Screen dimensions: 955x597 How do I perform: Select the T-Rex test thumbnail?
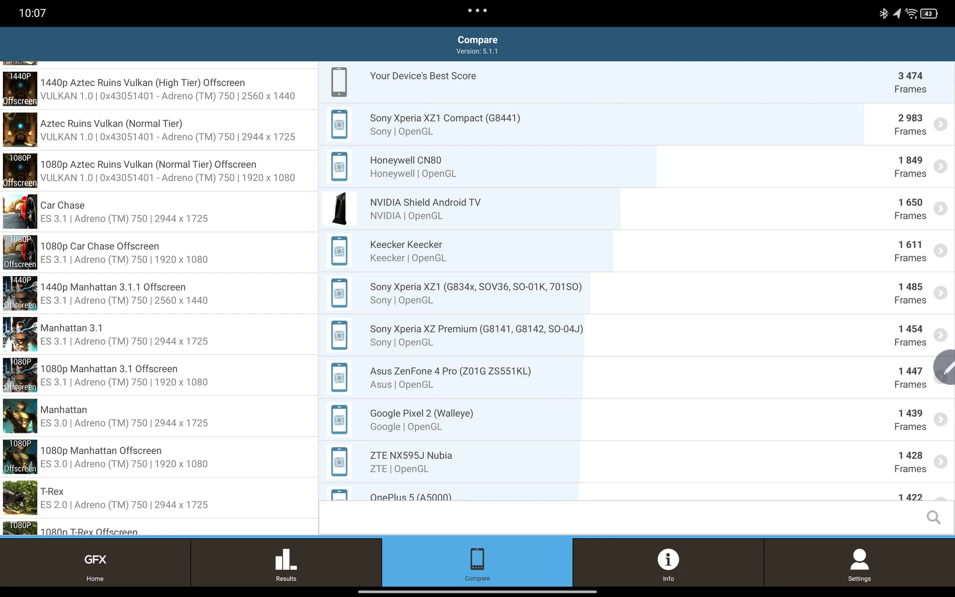point(20,497)
